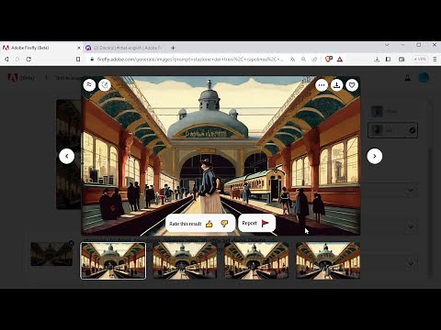The image size is (441, 330).
Task: Open the browser hamburger menu
Action: tap(435, 60)
